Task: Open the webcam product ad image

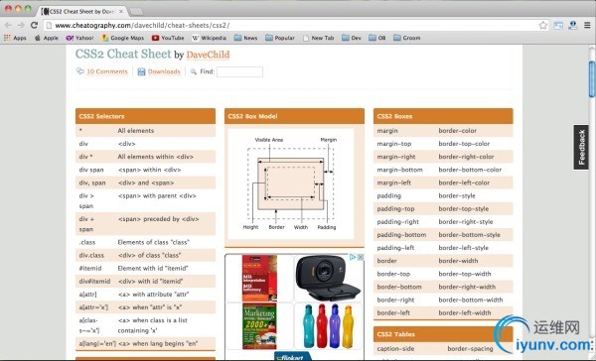Action: 329,279
